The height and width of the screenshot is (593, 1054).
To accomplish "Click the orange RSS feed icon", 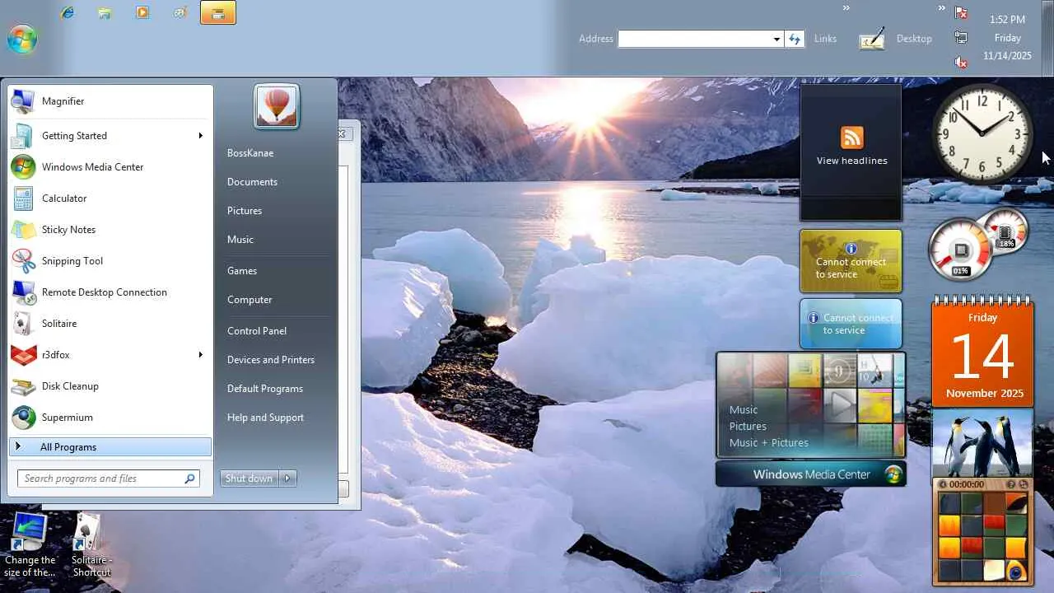I will coord(851,137).
